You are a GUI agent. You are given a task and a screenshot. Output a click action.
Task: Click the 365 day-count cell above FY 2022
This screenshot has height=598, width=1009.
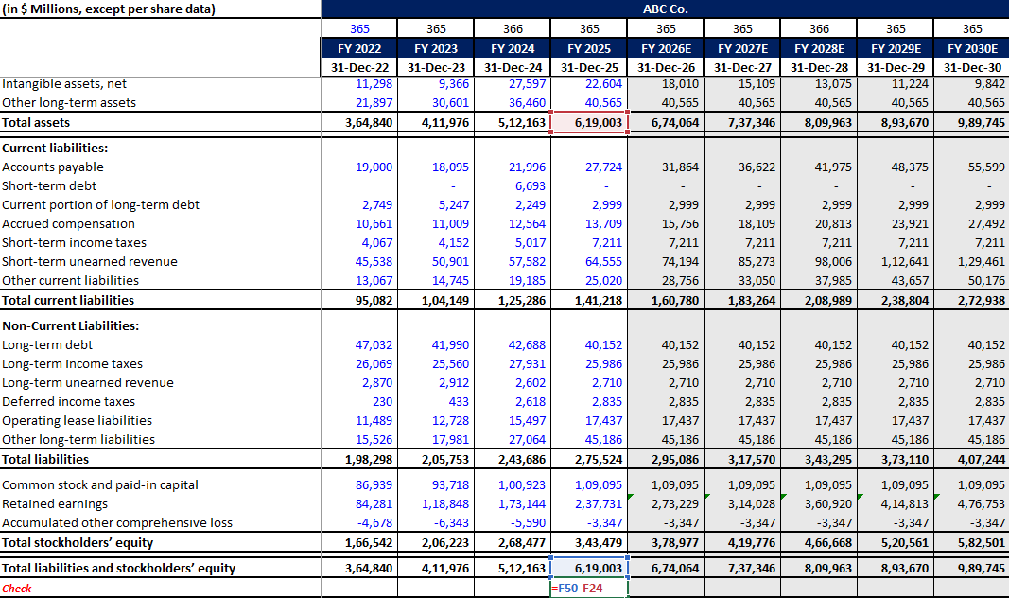359,28
